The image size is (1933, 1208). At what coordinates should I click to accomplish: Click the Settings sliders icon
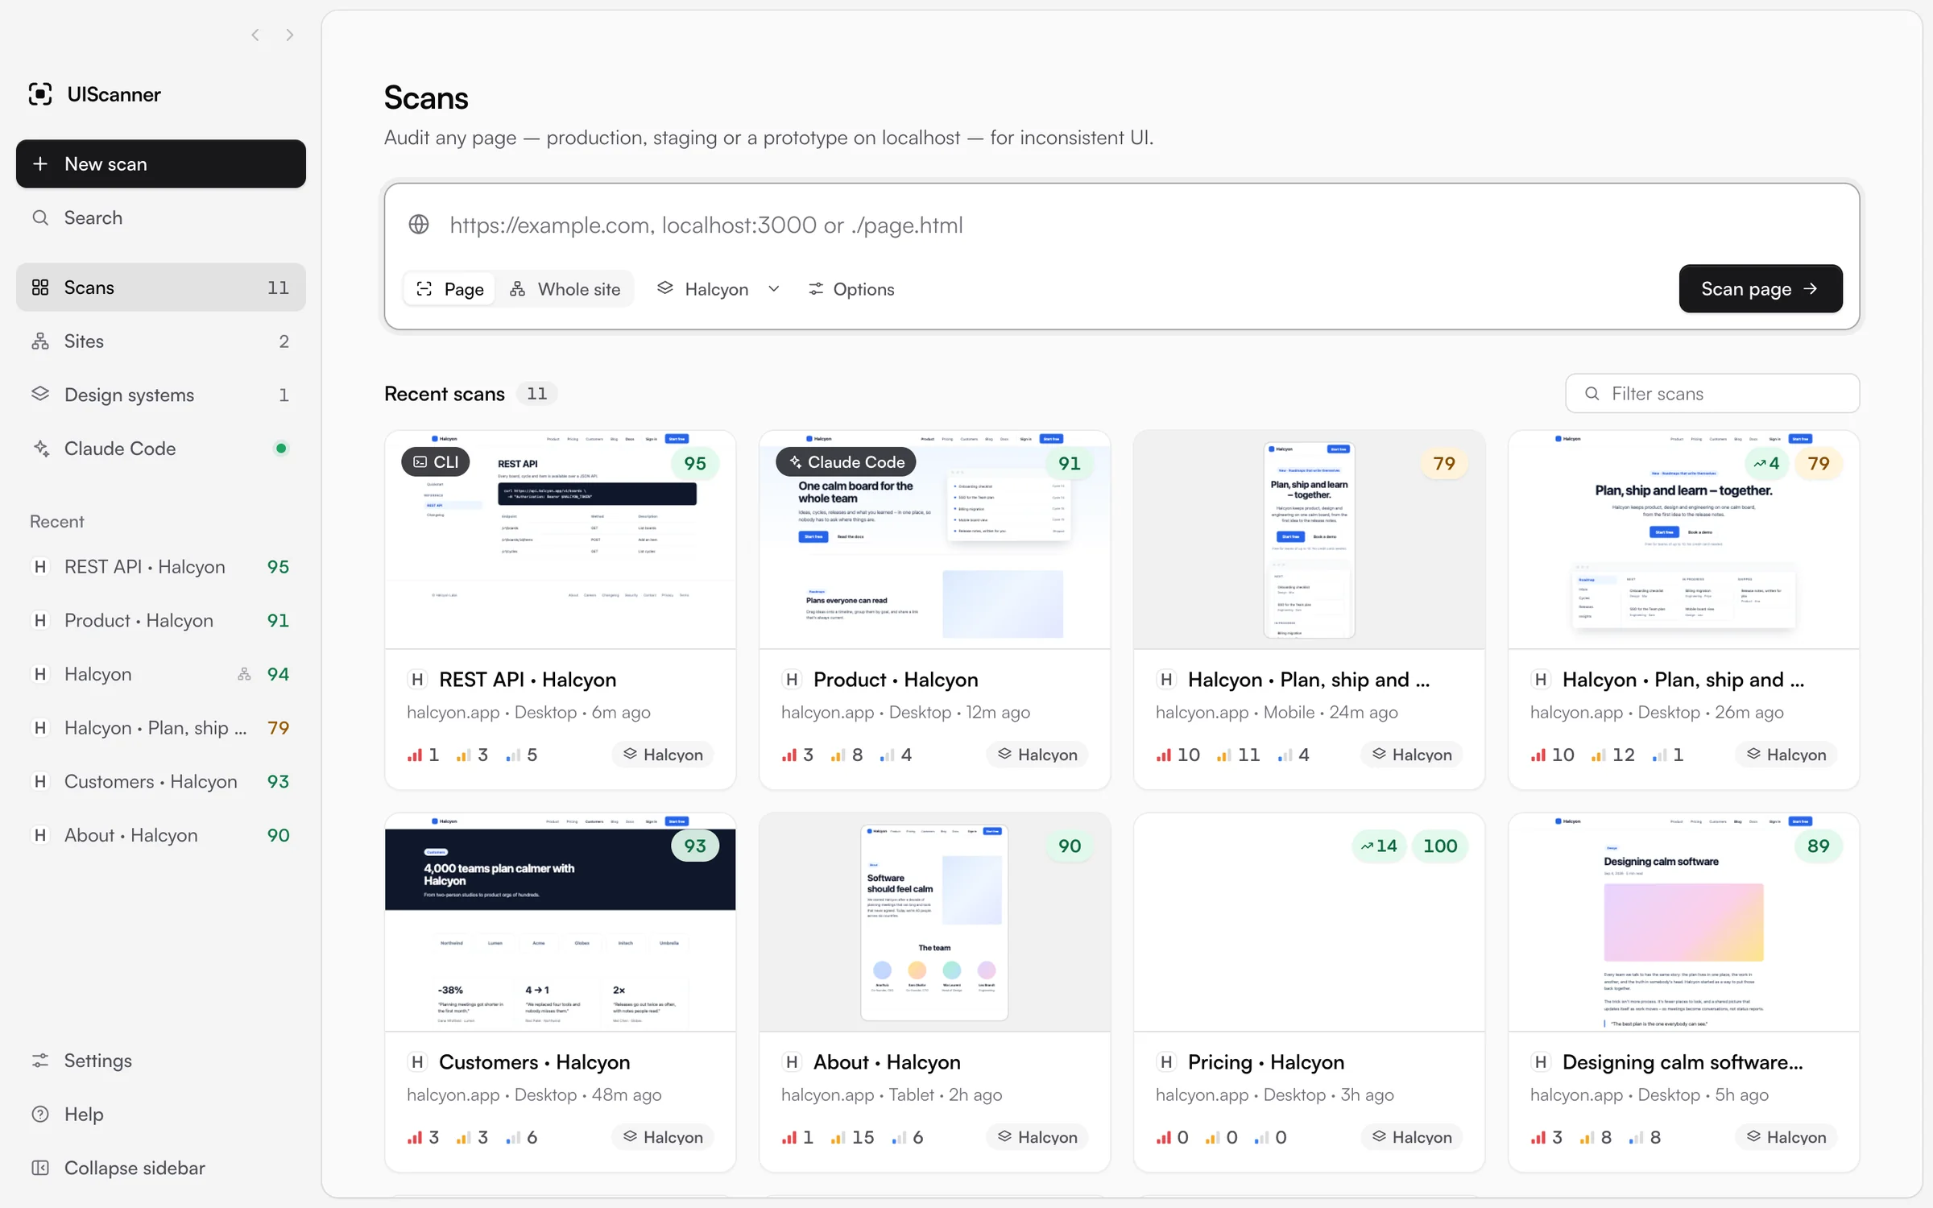coord(40,1061)
